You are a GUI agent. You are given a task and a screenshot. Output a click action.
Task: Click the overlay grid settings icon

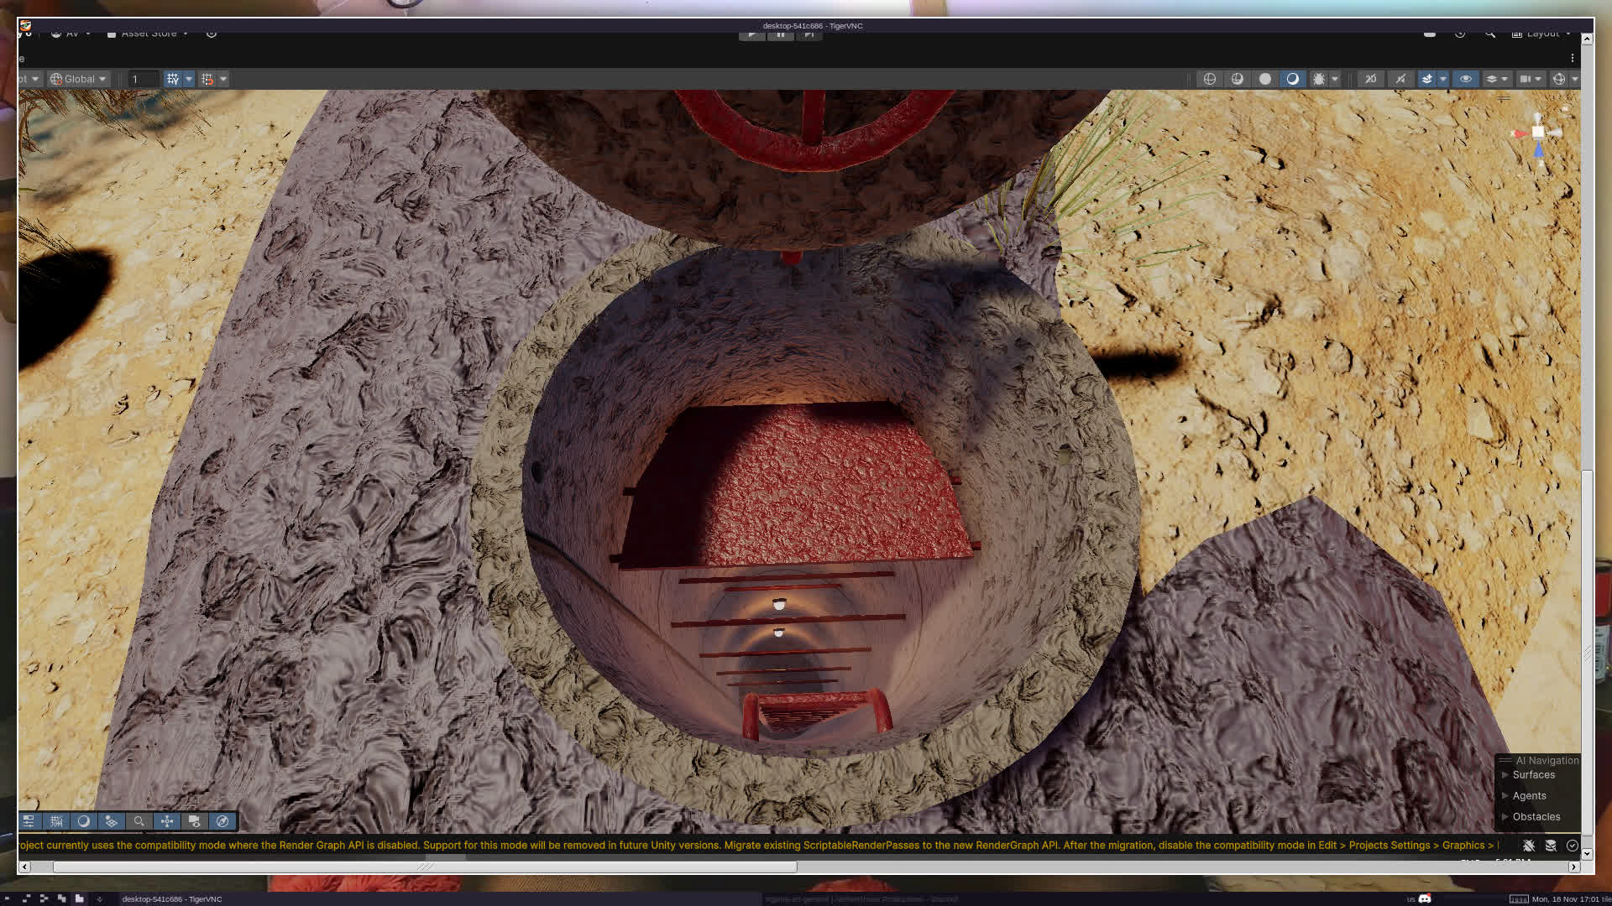point(56,821)
